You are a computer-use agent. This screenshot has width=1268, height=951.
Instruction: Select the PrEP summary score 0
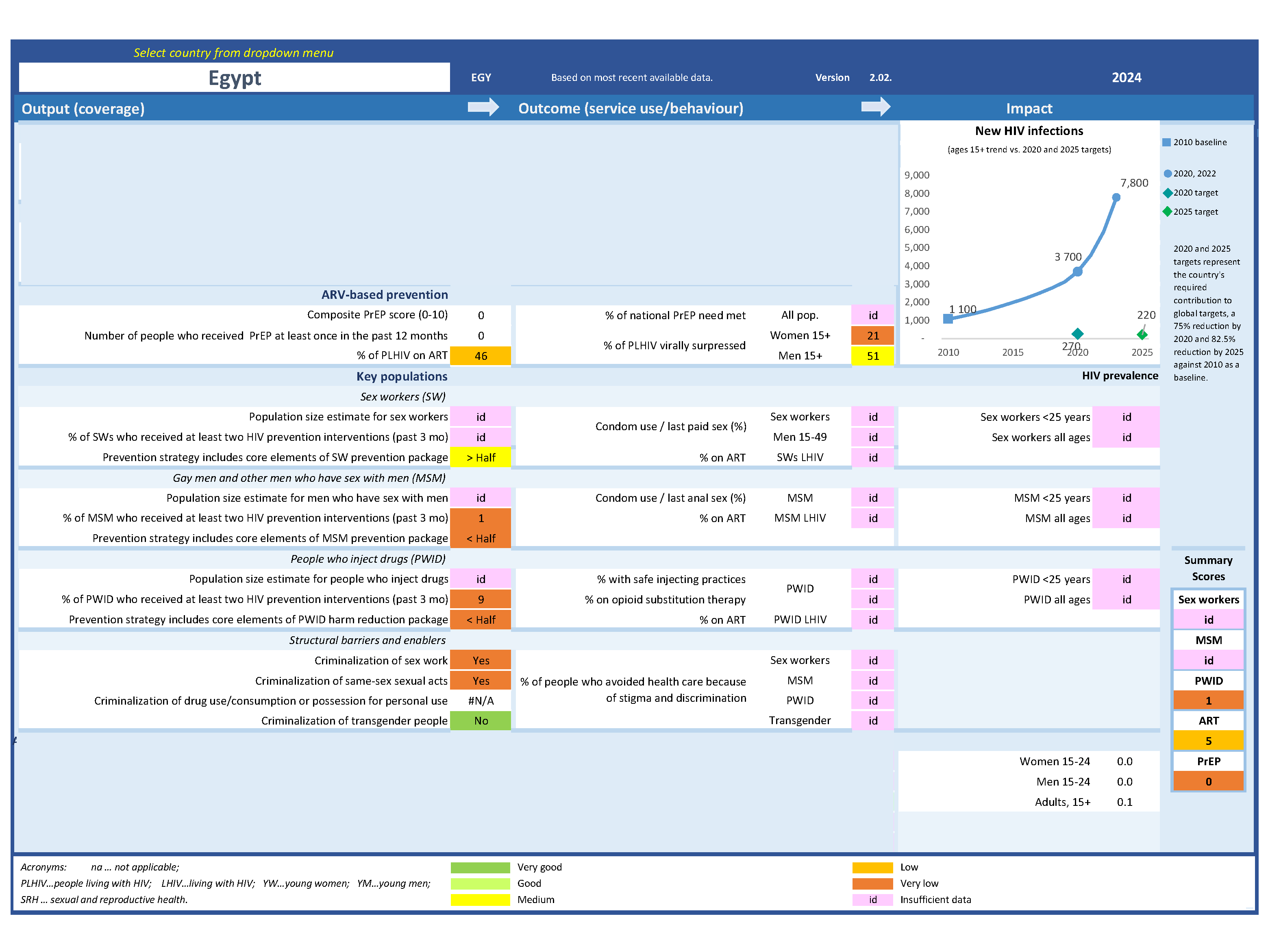point(1208,781)
